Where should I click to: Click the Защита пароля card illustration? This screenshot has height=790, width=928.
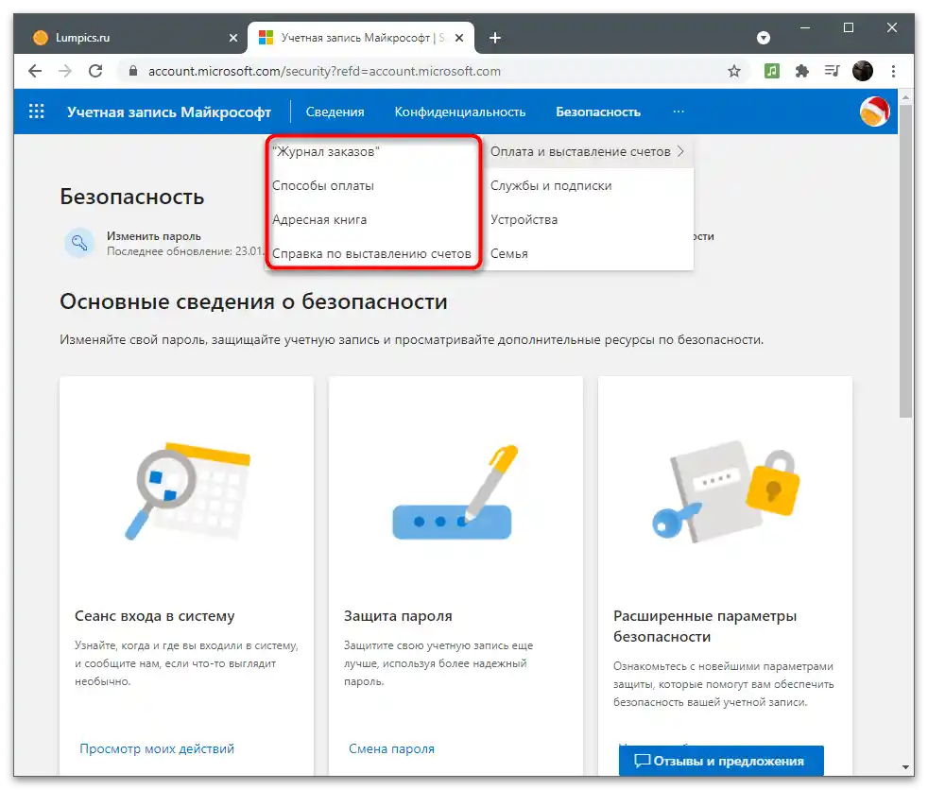point(455,492)
